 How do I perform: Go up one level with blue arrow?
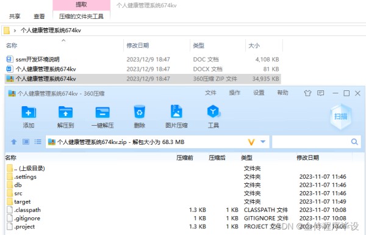pyautogui.click(x=14, y=142)
